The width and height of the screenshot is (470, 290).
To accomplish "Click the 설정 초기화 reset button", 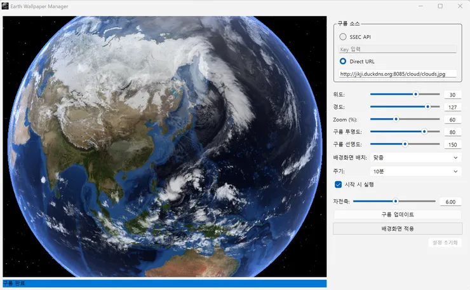I will (x=445, y=242).
